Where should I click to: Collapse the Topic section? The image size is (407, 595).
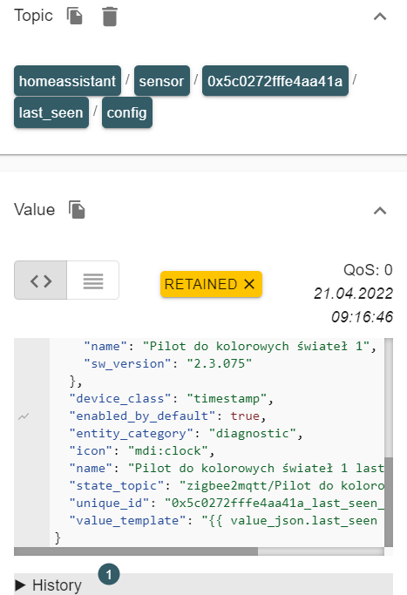[380, 17]
